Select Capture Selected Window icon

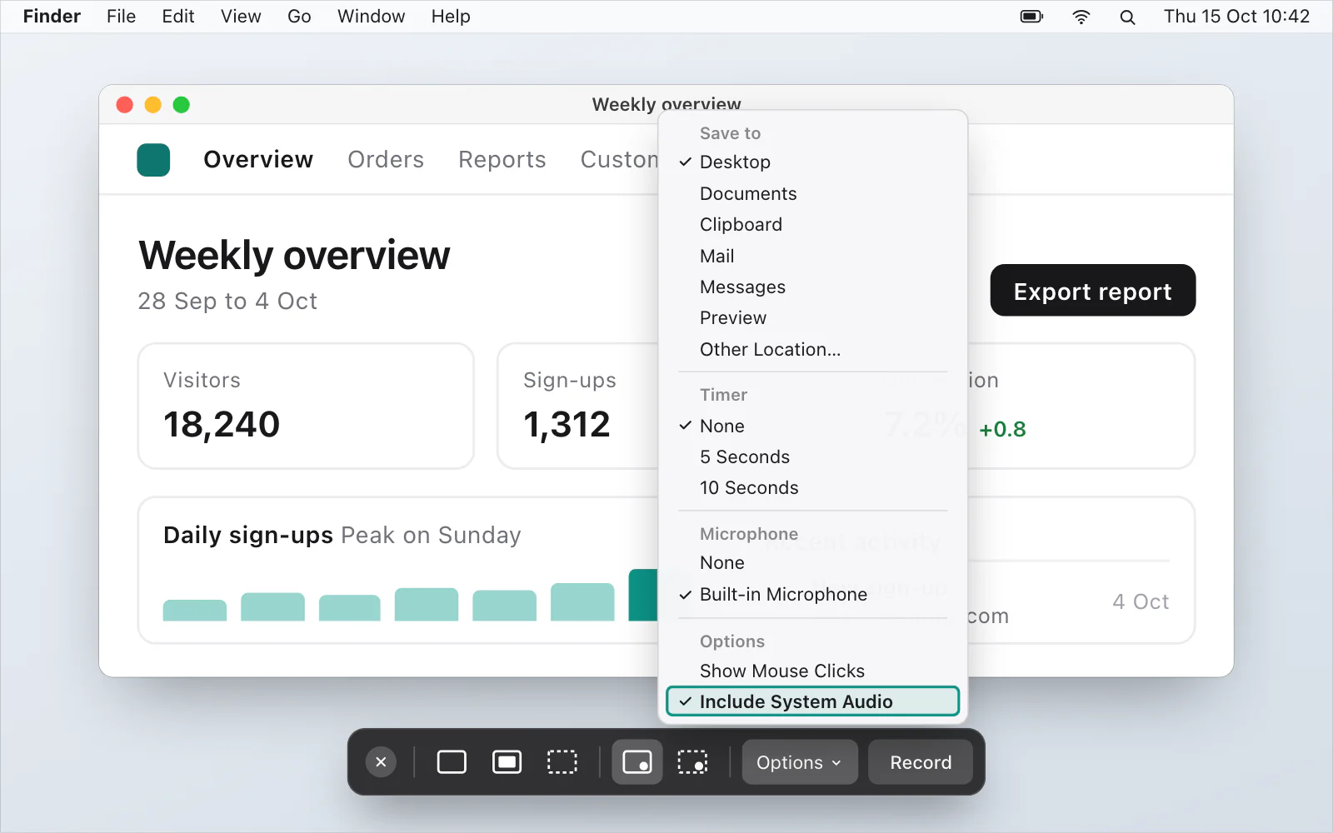click(507, 762)
